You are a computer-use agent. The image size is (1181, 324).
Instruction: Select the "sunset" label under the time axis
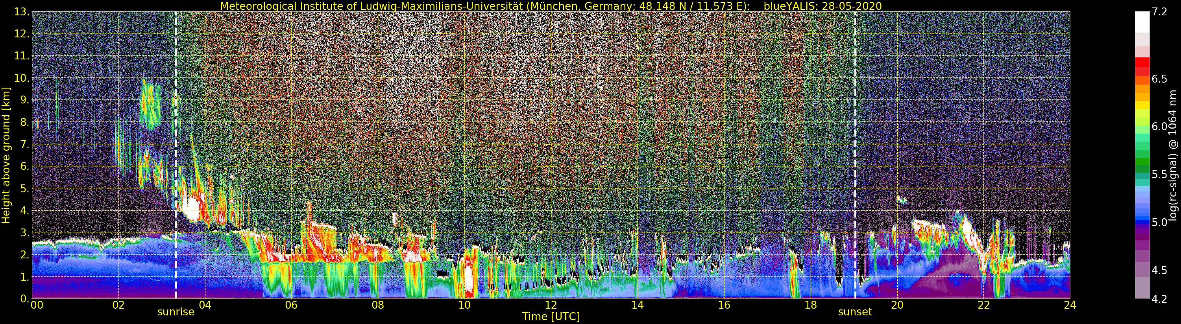coord(855,312)
